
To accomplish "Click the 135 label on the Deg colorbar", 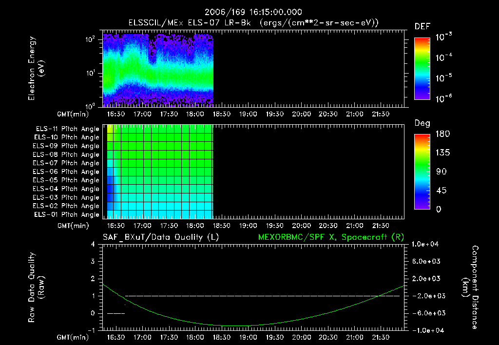I will [x=442, y=153].
